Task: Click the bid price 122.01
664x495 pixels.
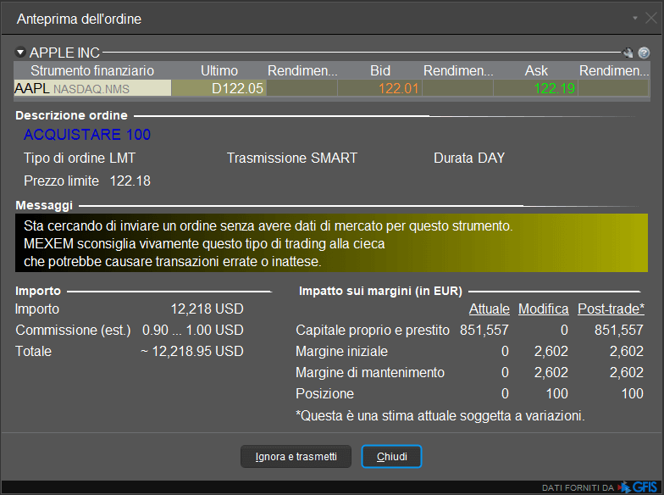Action: pyautogui.click(x=379, y=88)
